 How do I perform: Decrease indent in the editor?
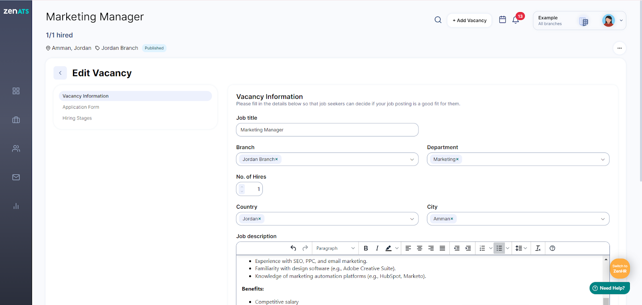457,248
